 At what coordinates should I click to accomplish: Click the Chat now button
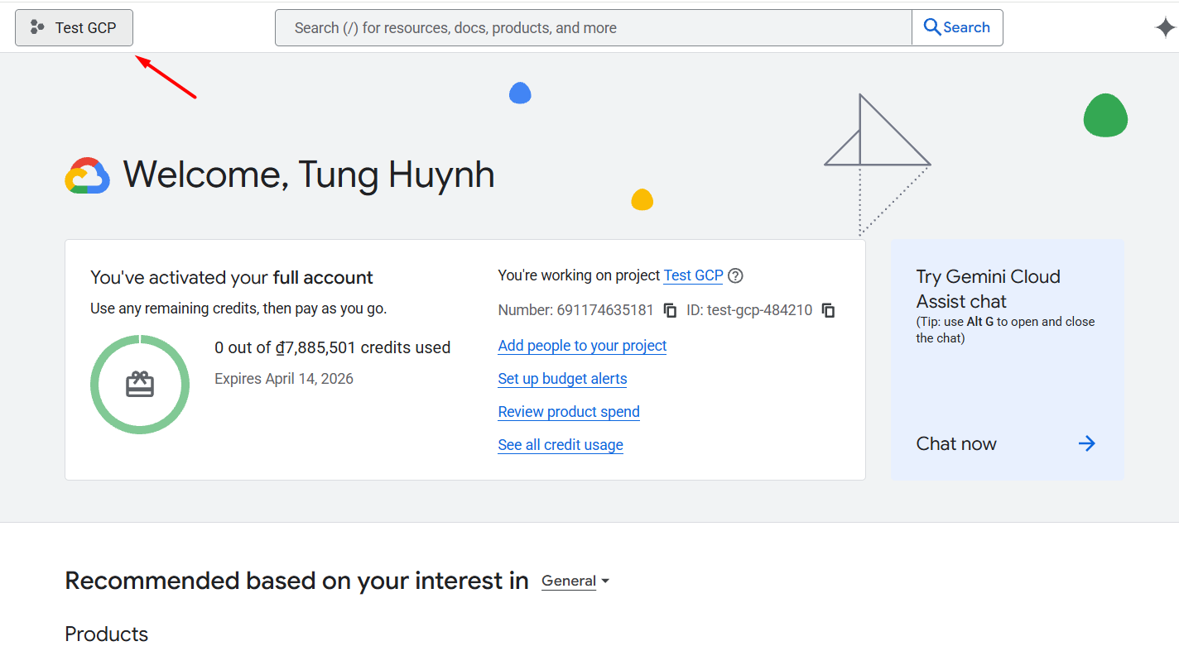[x=956, y=443]
